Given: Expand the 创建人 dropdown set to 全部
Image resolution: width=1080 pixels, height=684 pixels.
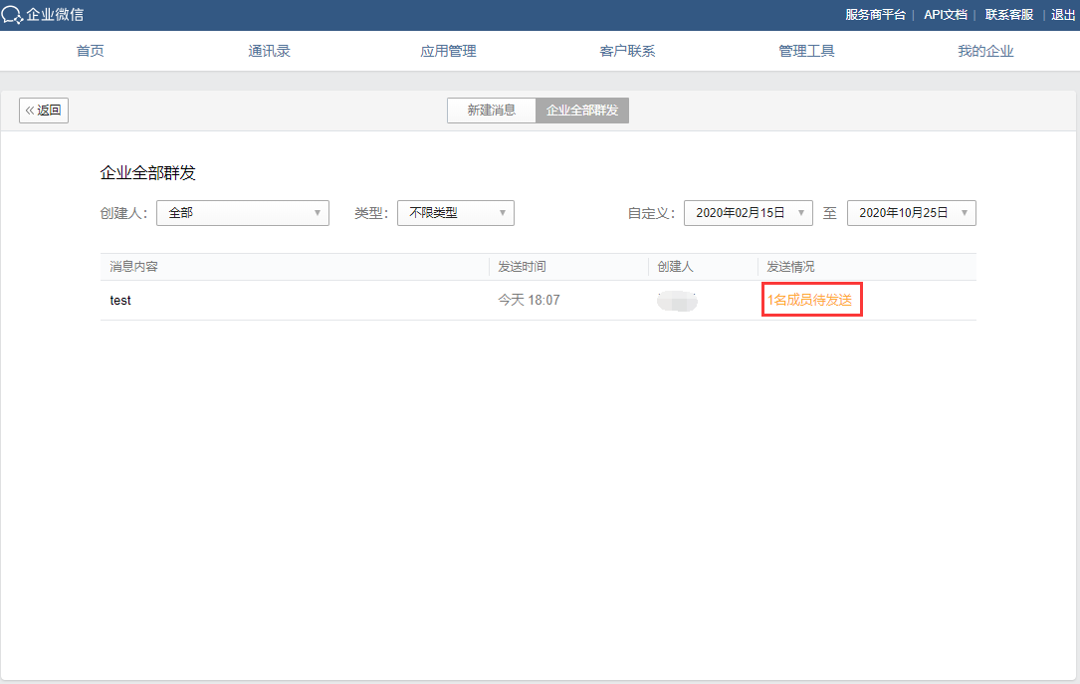Looking at the screenshot, I should click(x=243, y=213).
